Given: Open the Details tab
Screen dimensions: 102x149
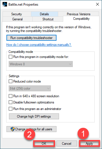Looking at the screenshot, I should [x=44, y=14].
